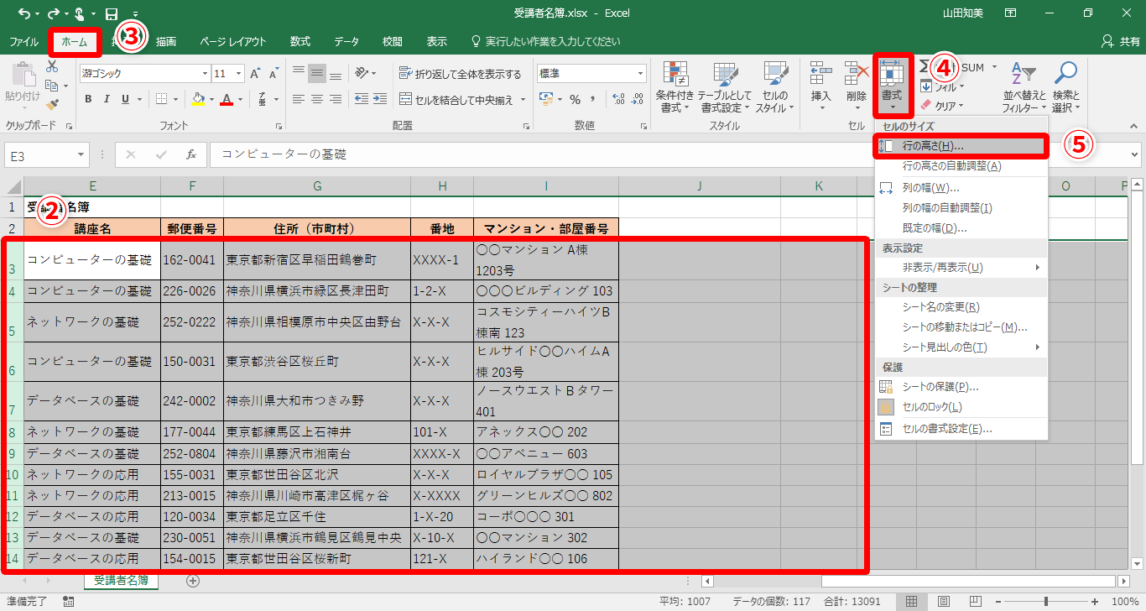
Task: Expand the 非表示/再表示 submenu
Action: pyautogui.click(x=961, y=268)
